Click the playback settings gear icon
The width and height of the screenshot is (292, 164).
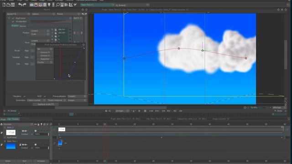point(106,111)
